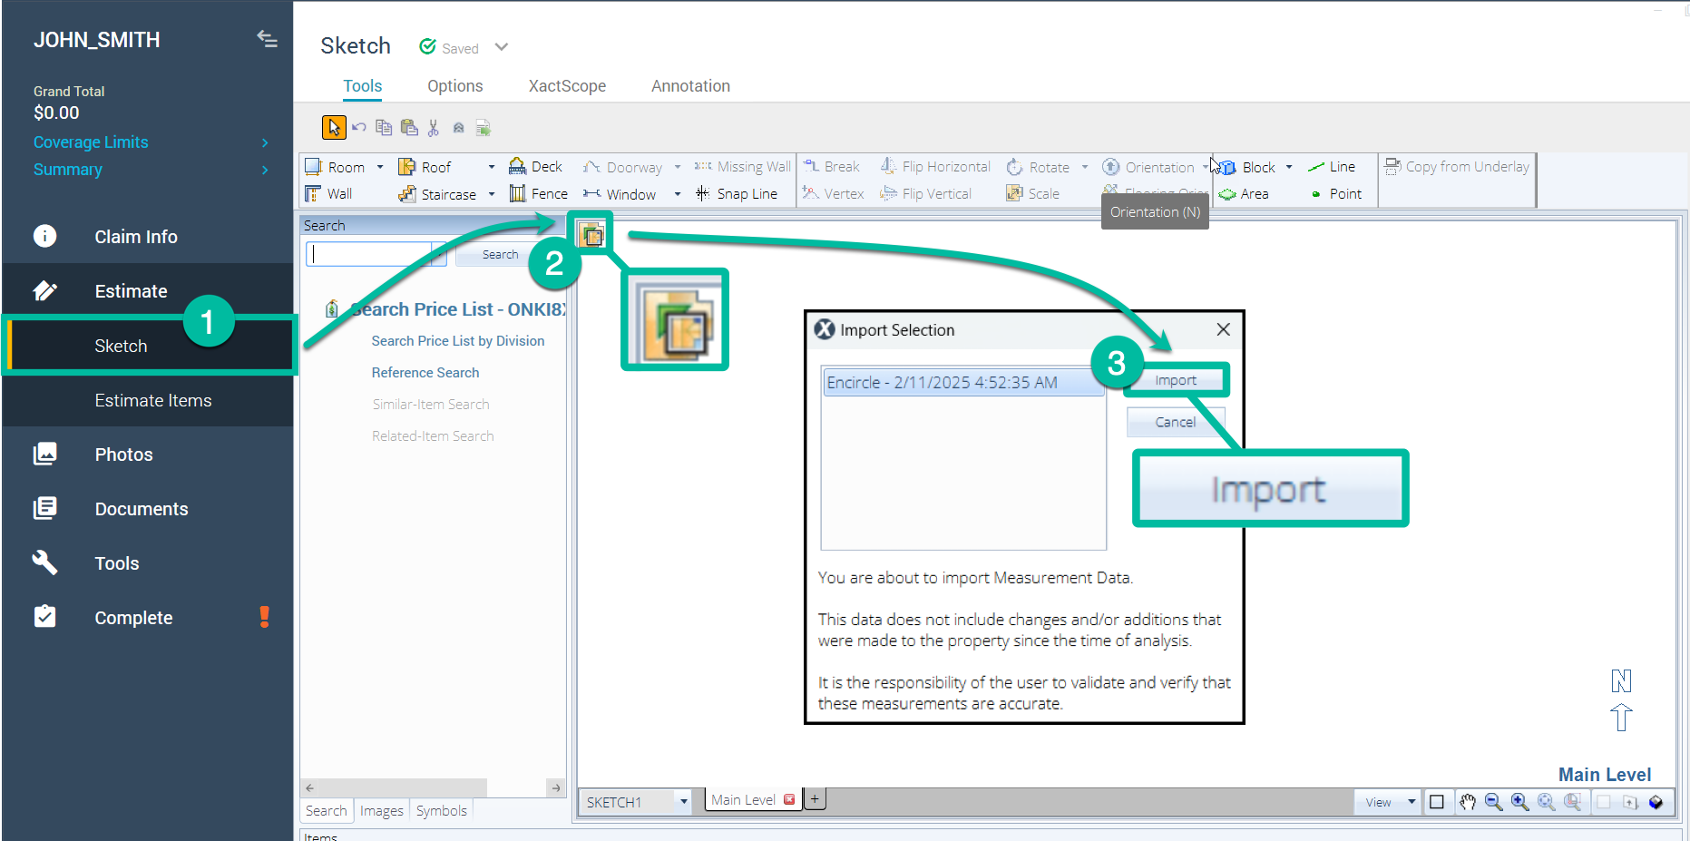This screenshot has height=841, width=1690.
Task: Close the Main Level tab
Action: 789,799
